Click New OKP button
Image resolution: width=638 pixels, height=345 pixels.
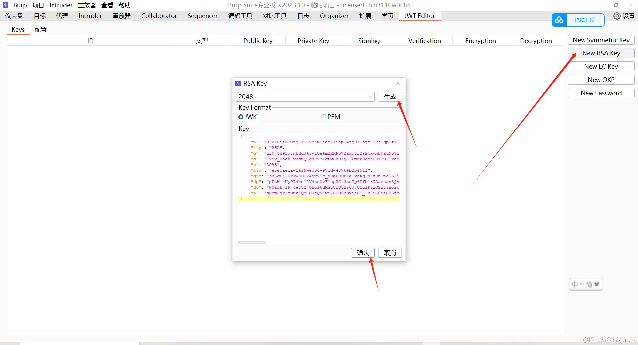tap(601, 80)
